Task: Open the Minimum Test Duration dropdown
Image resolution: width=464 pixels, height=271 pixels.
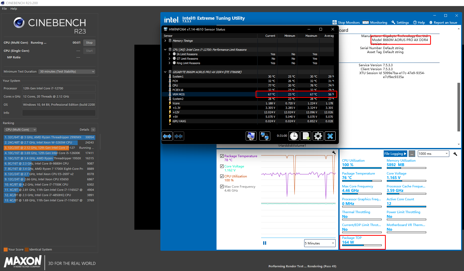Action: click(67, 71)
